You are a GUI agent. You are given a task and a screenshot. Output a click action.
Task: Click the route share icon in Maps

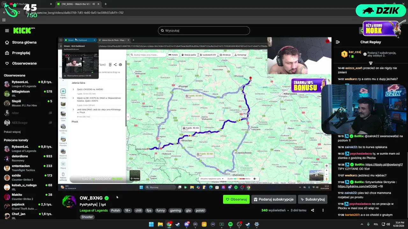[x=115, y=65]
